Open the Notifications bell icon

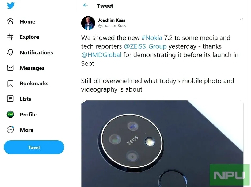pos(10,52)
